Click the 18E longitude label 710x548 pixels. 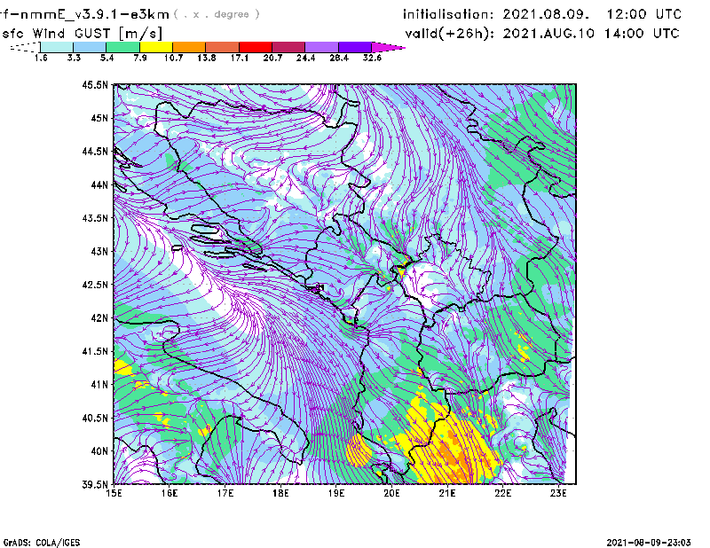click(280, 493)
